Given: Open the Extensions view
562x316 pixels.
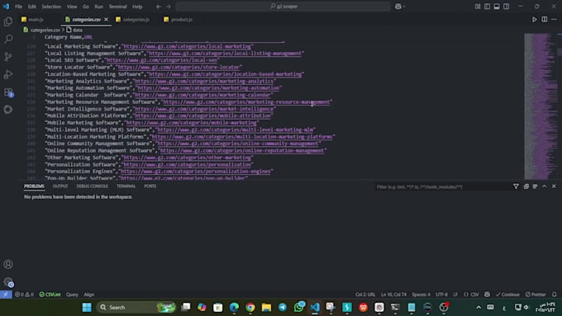Looking at the screenshot, I should [8, 92].
